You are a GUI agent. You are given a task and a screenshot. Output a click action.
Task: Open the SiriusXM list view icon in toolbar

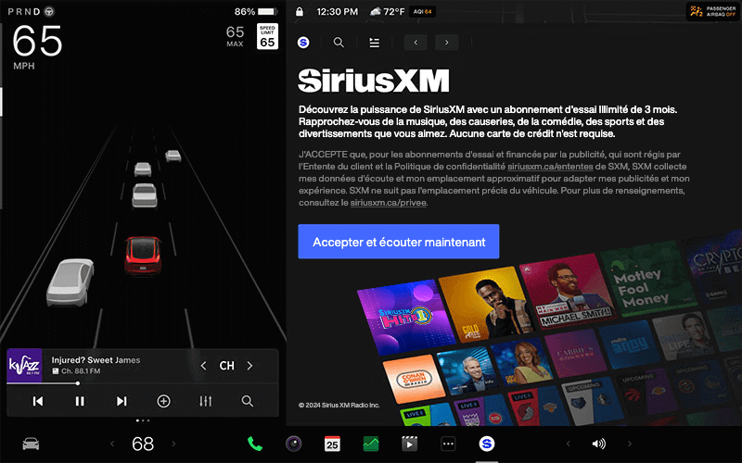tap(375, 43)
